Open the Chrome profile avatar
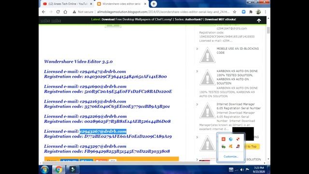This screenshot has width=309, height=174. (x=258, y=12)
